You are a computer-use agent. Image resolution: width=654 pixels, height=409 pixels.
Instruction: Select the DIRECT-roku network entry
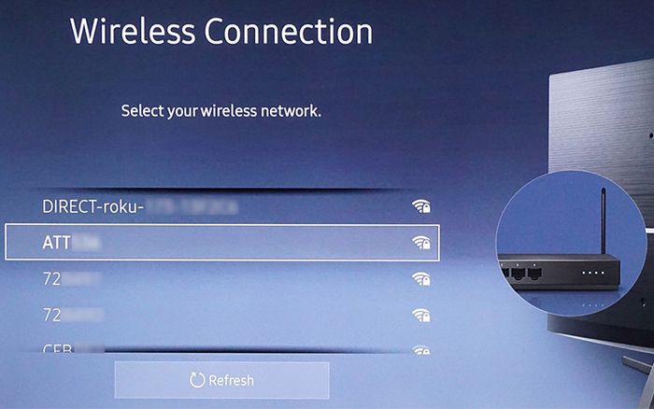pyautogui.click(x=222, y=206)
